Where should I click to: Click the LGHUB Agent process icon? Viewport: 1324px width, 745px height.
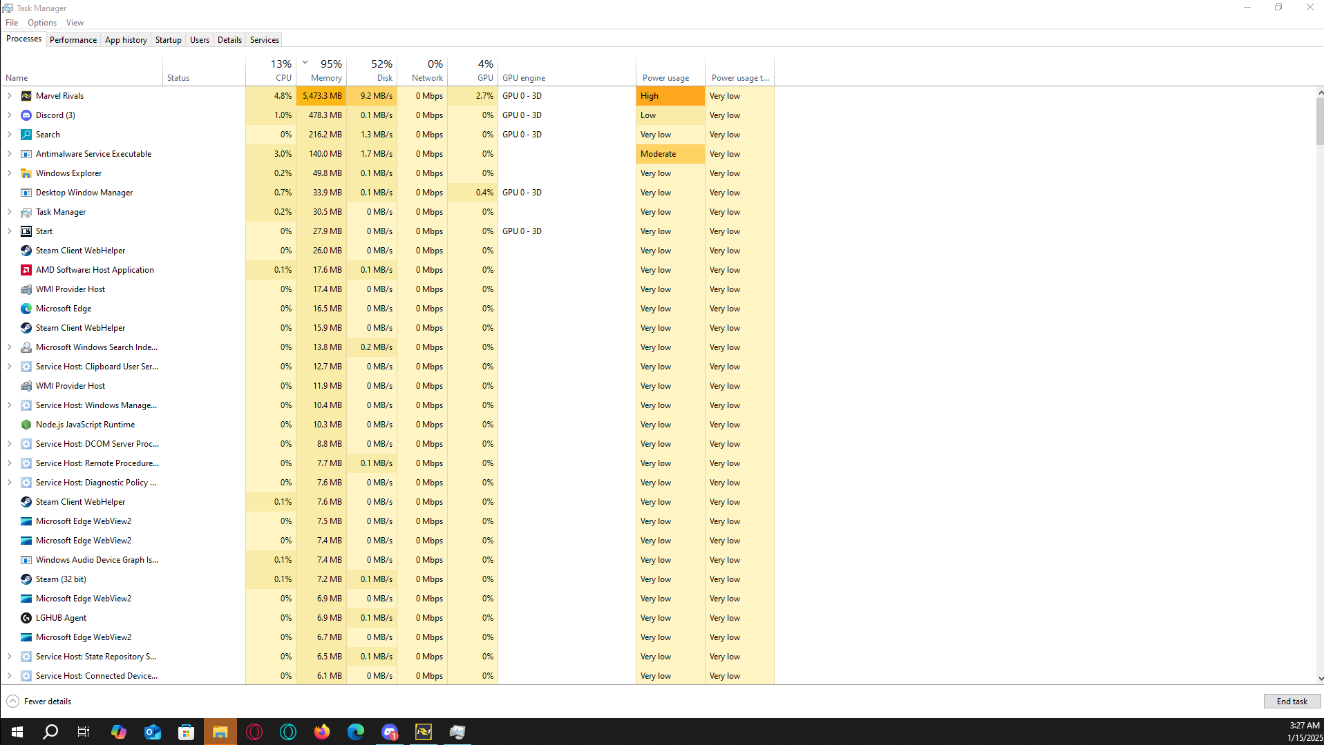(26, 618)
